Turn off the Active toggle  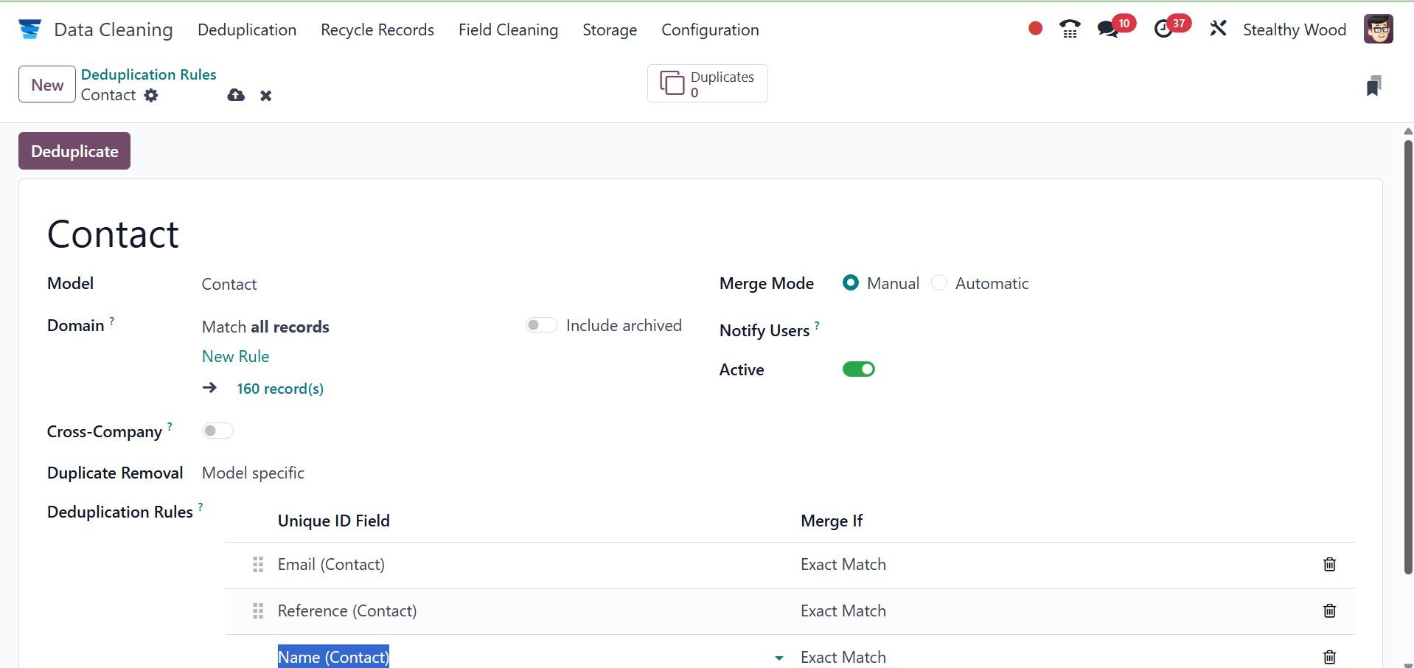pos(858,369)
